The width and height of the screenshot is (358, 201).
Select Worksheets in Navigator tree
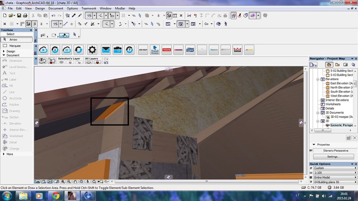tap(331, 104)
